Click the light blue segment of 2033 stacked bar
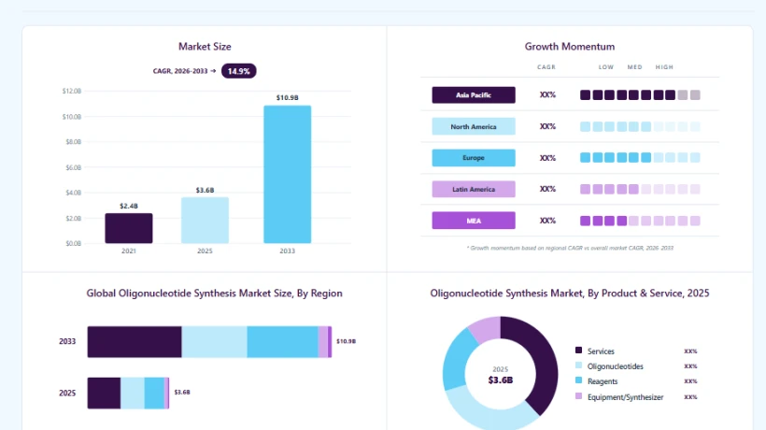Image resolution: width=766 pixels, height=430 pixels. 215,342
